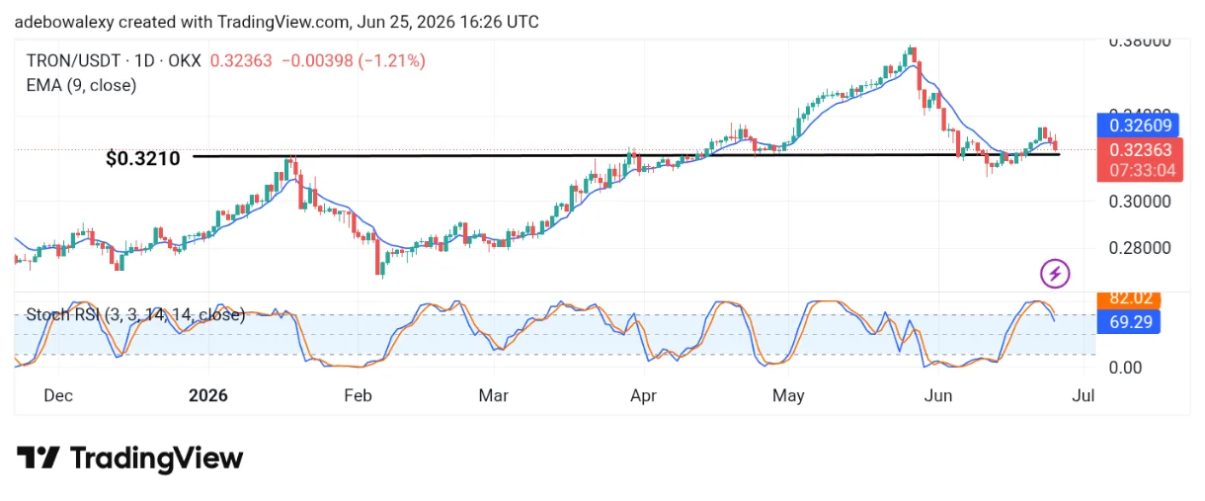
Task: Click the red 0.32363 current price tag
Action: [x=1141, y=150]
